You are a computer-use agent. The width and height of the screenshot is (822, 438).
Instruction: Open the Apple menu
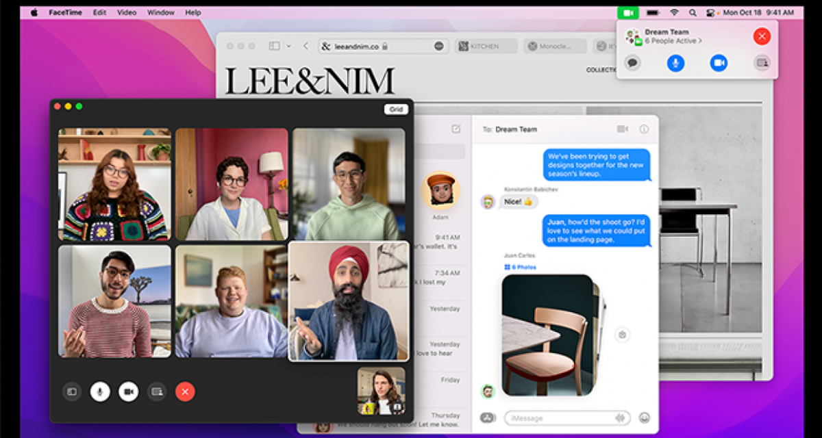click(x=34, y=12)
